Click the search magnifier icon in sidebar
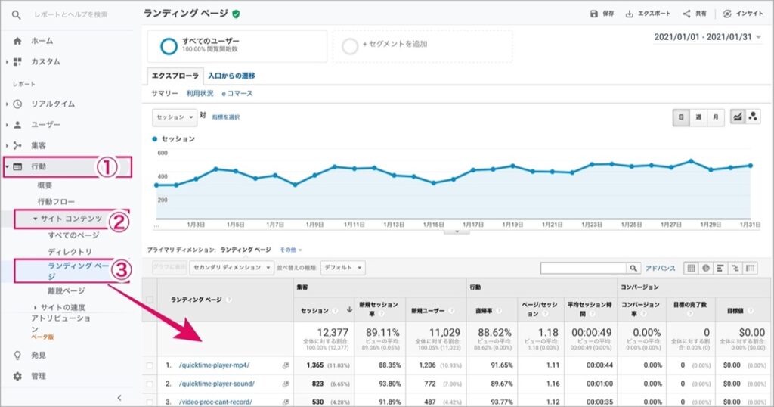The width and height of the screenshot is (774, 407). pos(17,15)
